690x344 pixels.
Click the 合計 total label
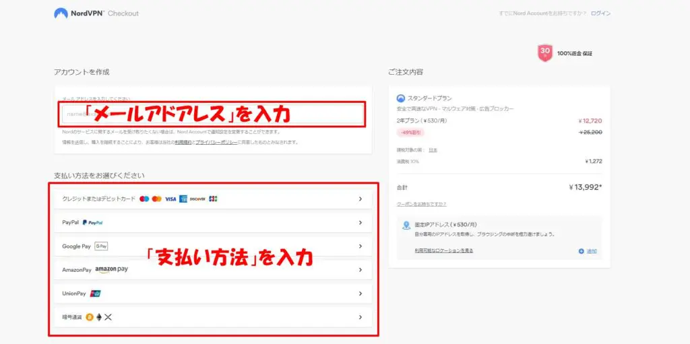click(x=402, y=188)
